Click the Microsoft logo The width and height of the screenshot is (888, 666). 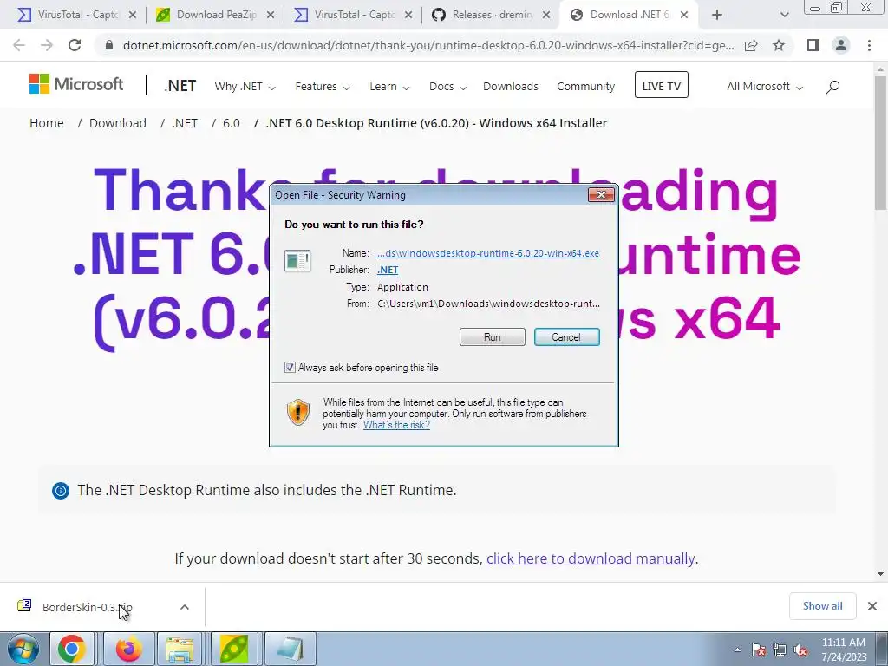(x=76, y=84)
